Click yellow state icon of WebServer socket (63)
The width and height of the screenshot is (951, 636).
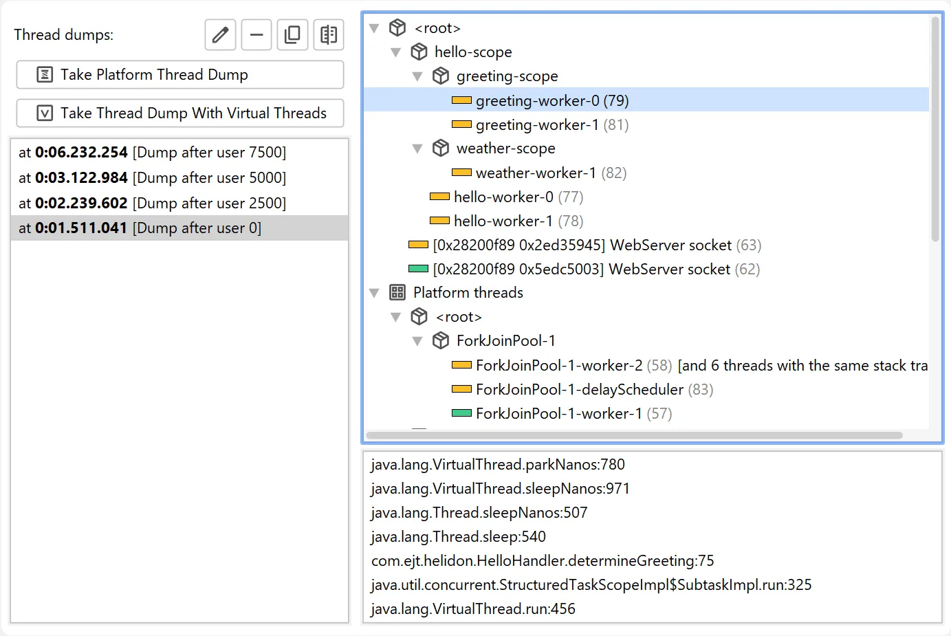click(x=418, y=245)
